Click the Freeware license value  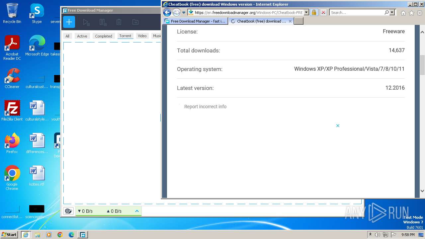click(393, 32)
